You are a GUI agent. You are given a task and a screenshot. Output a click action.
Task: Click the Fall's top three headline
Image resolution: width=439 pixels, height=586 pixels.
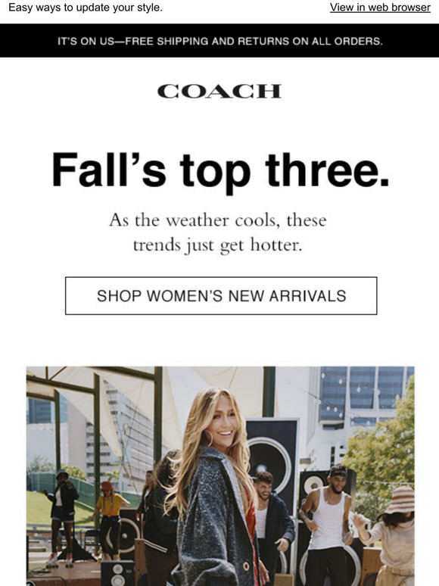[221, 170]
